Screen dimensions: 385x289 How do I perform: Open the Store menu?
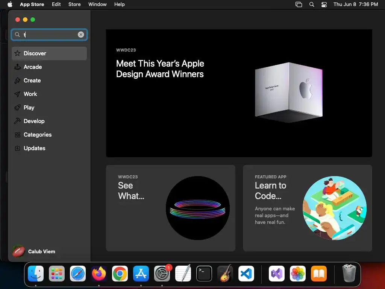(74, 4)
